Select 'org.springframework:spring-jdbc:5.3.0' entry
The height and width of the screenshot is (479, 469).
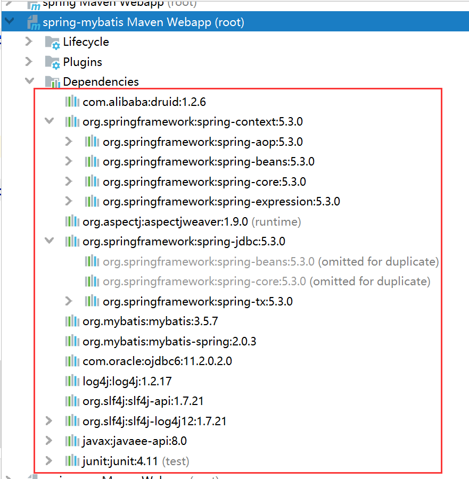[x=184, y=241]
